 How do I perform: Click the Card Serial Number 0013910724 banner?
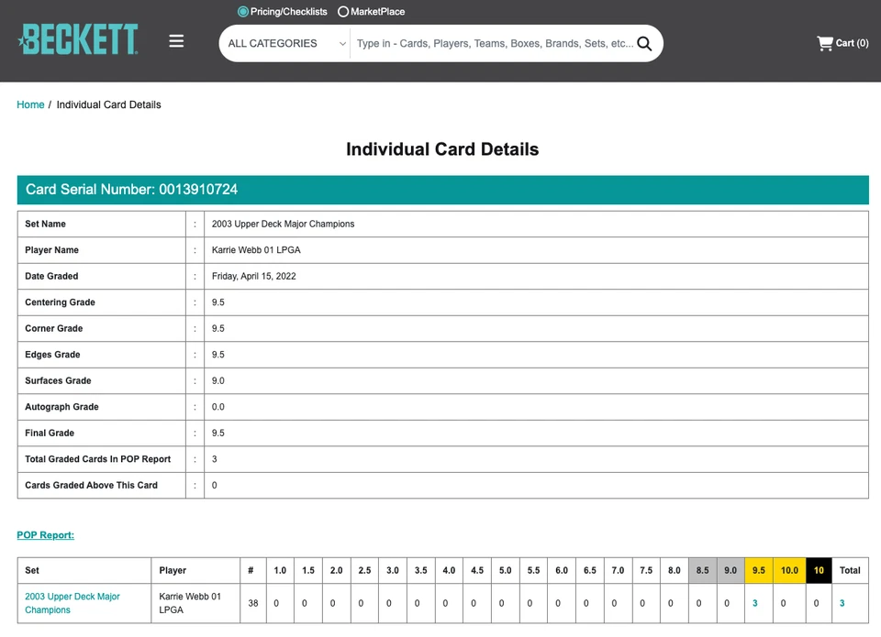click(x=442, y=190)
